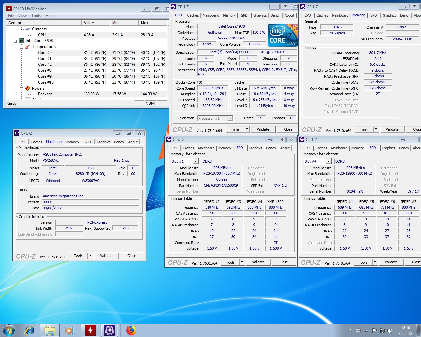The height and width of the screenshot is (337, 421).
Task: Click the thermometer icon beside Temperatures
Action: (x=28, y=47)
